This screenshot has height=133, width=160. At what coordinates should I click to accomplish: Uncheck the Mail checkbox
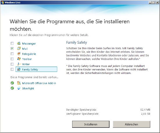pos(12,49)
